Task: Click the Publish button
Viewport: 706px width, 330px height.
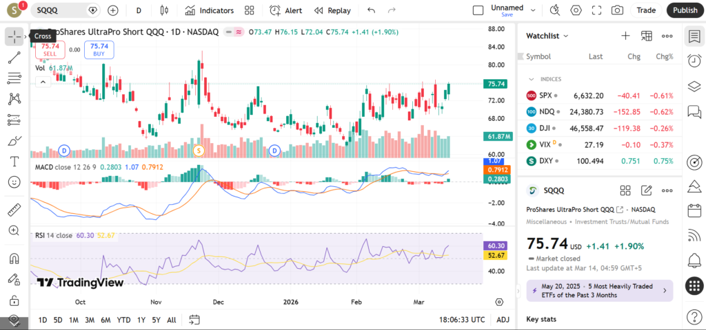Action: tap(685, 10)
